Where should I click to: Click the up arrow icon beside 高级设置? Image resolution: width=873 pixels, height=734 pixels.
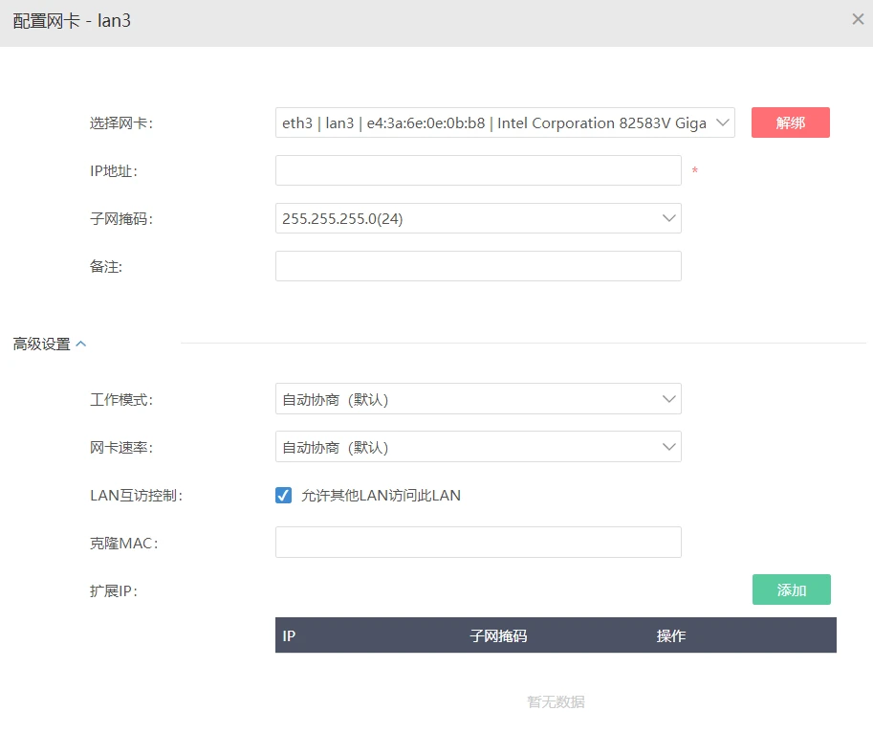pyautogui.click(x=81, y=344)
